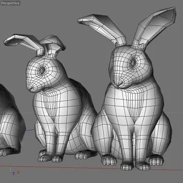Screen dimensions: 183x183
Task: Click the XYZ axis gizmo
Action: pos(13,169)
